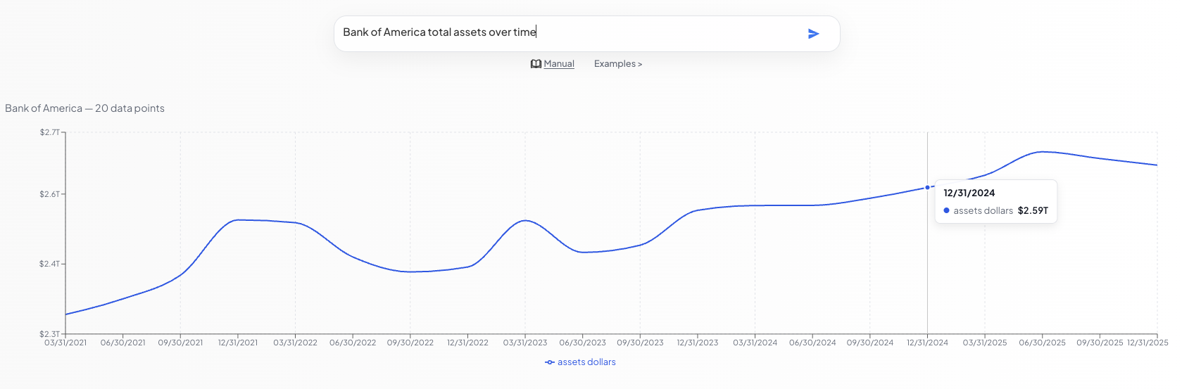Open the Manual link

tap(559, 64)
